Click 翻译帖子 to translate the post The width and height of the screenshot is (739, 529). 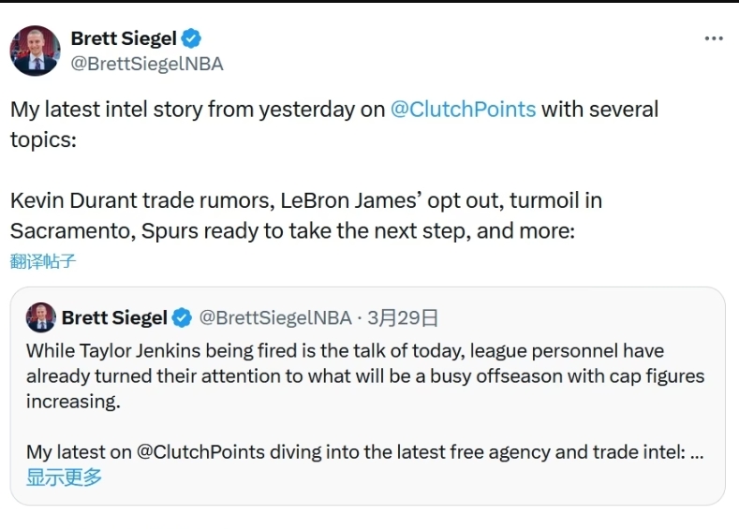point(43,261)
